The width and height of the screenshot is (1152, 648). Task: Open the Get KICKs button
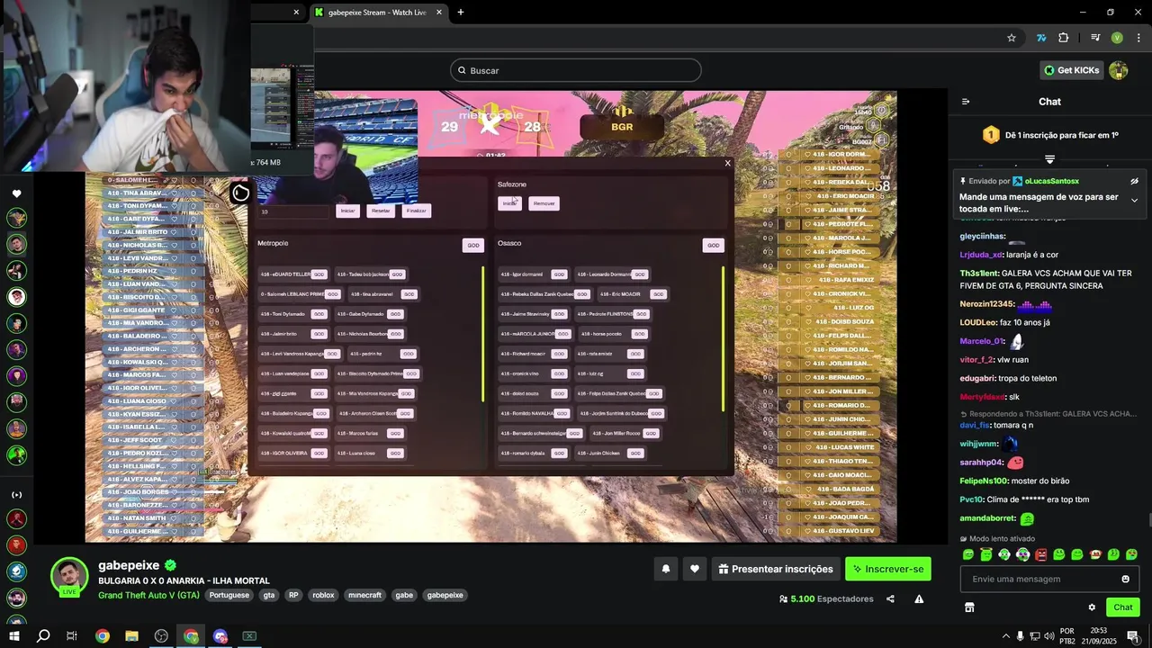click(1072, 70)
